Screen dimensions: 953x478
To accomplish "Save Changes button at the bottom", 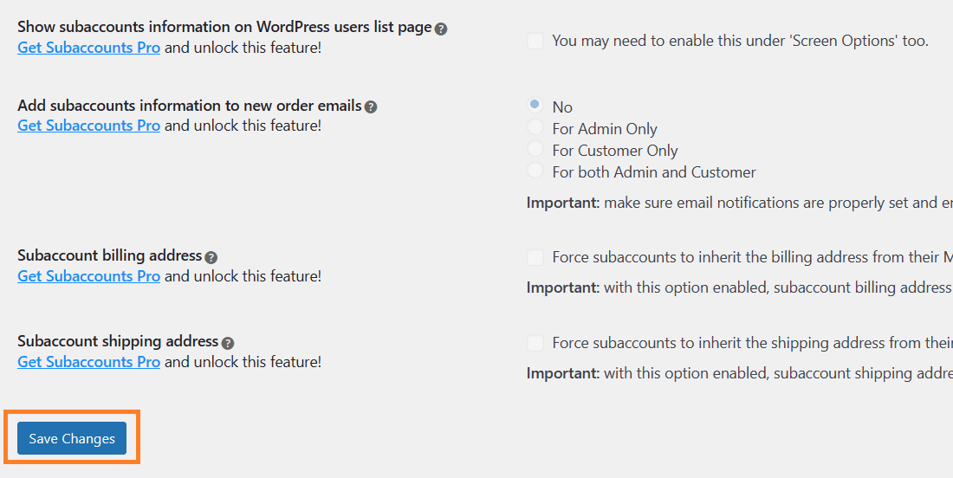I will click(x=72, y=438).
